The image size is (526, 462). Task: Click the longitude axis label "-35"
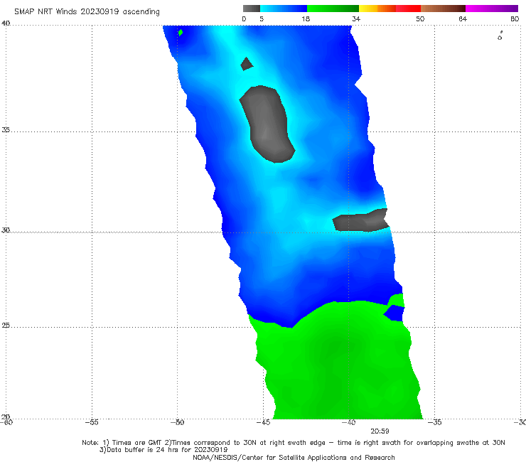tap(435, 422)
